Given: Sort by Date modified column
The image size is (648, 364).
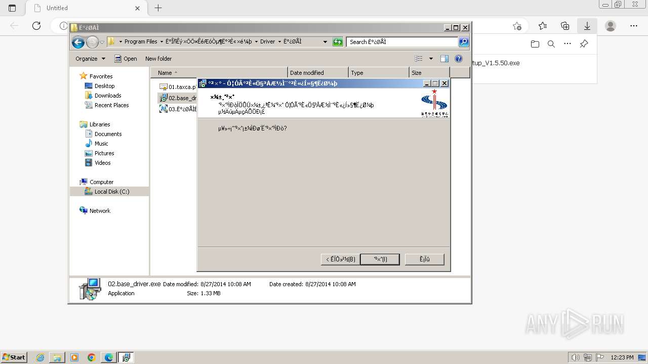Looking at the screenshot, I should [x=318, y=73].
